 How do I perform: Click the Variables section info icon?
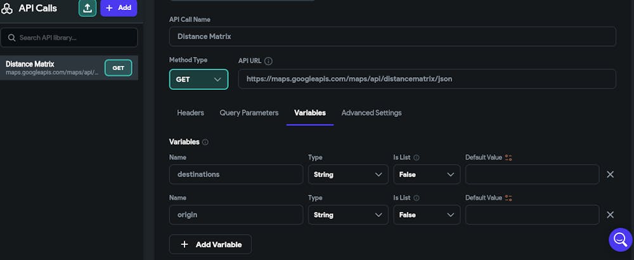205,142
